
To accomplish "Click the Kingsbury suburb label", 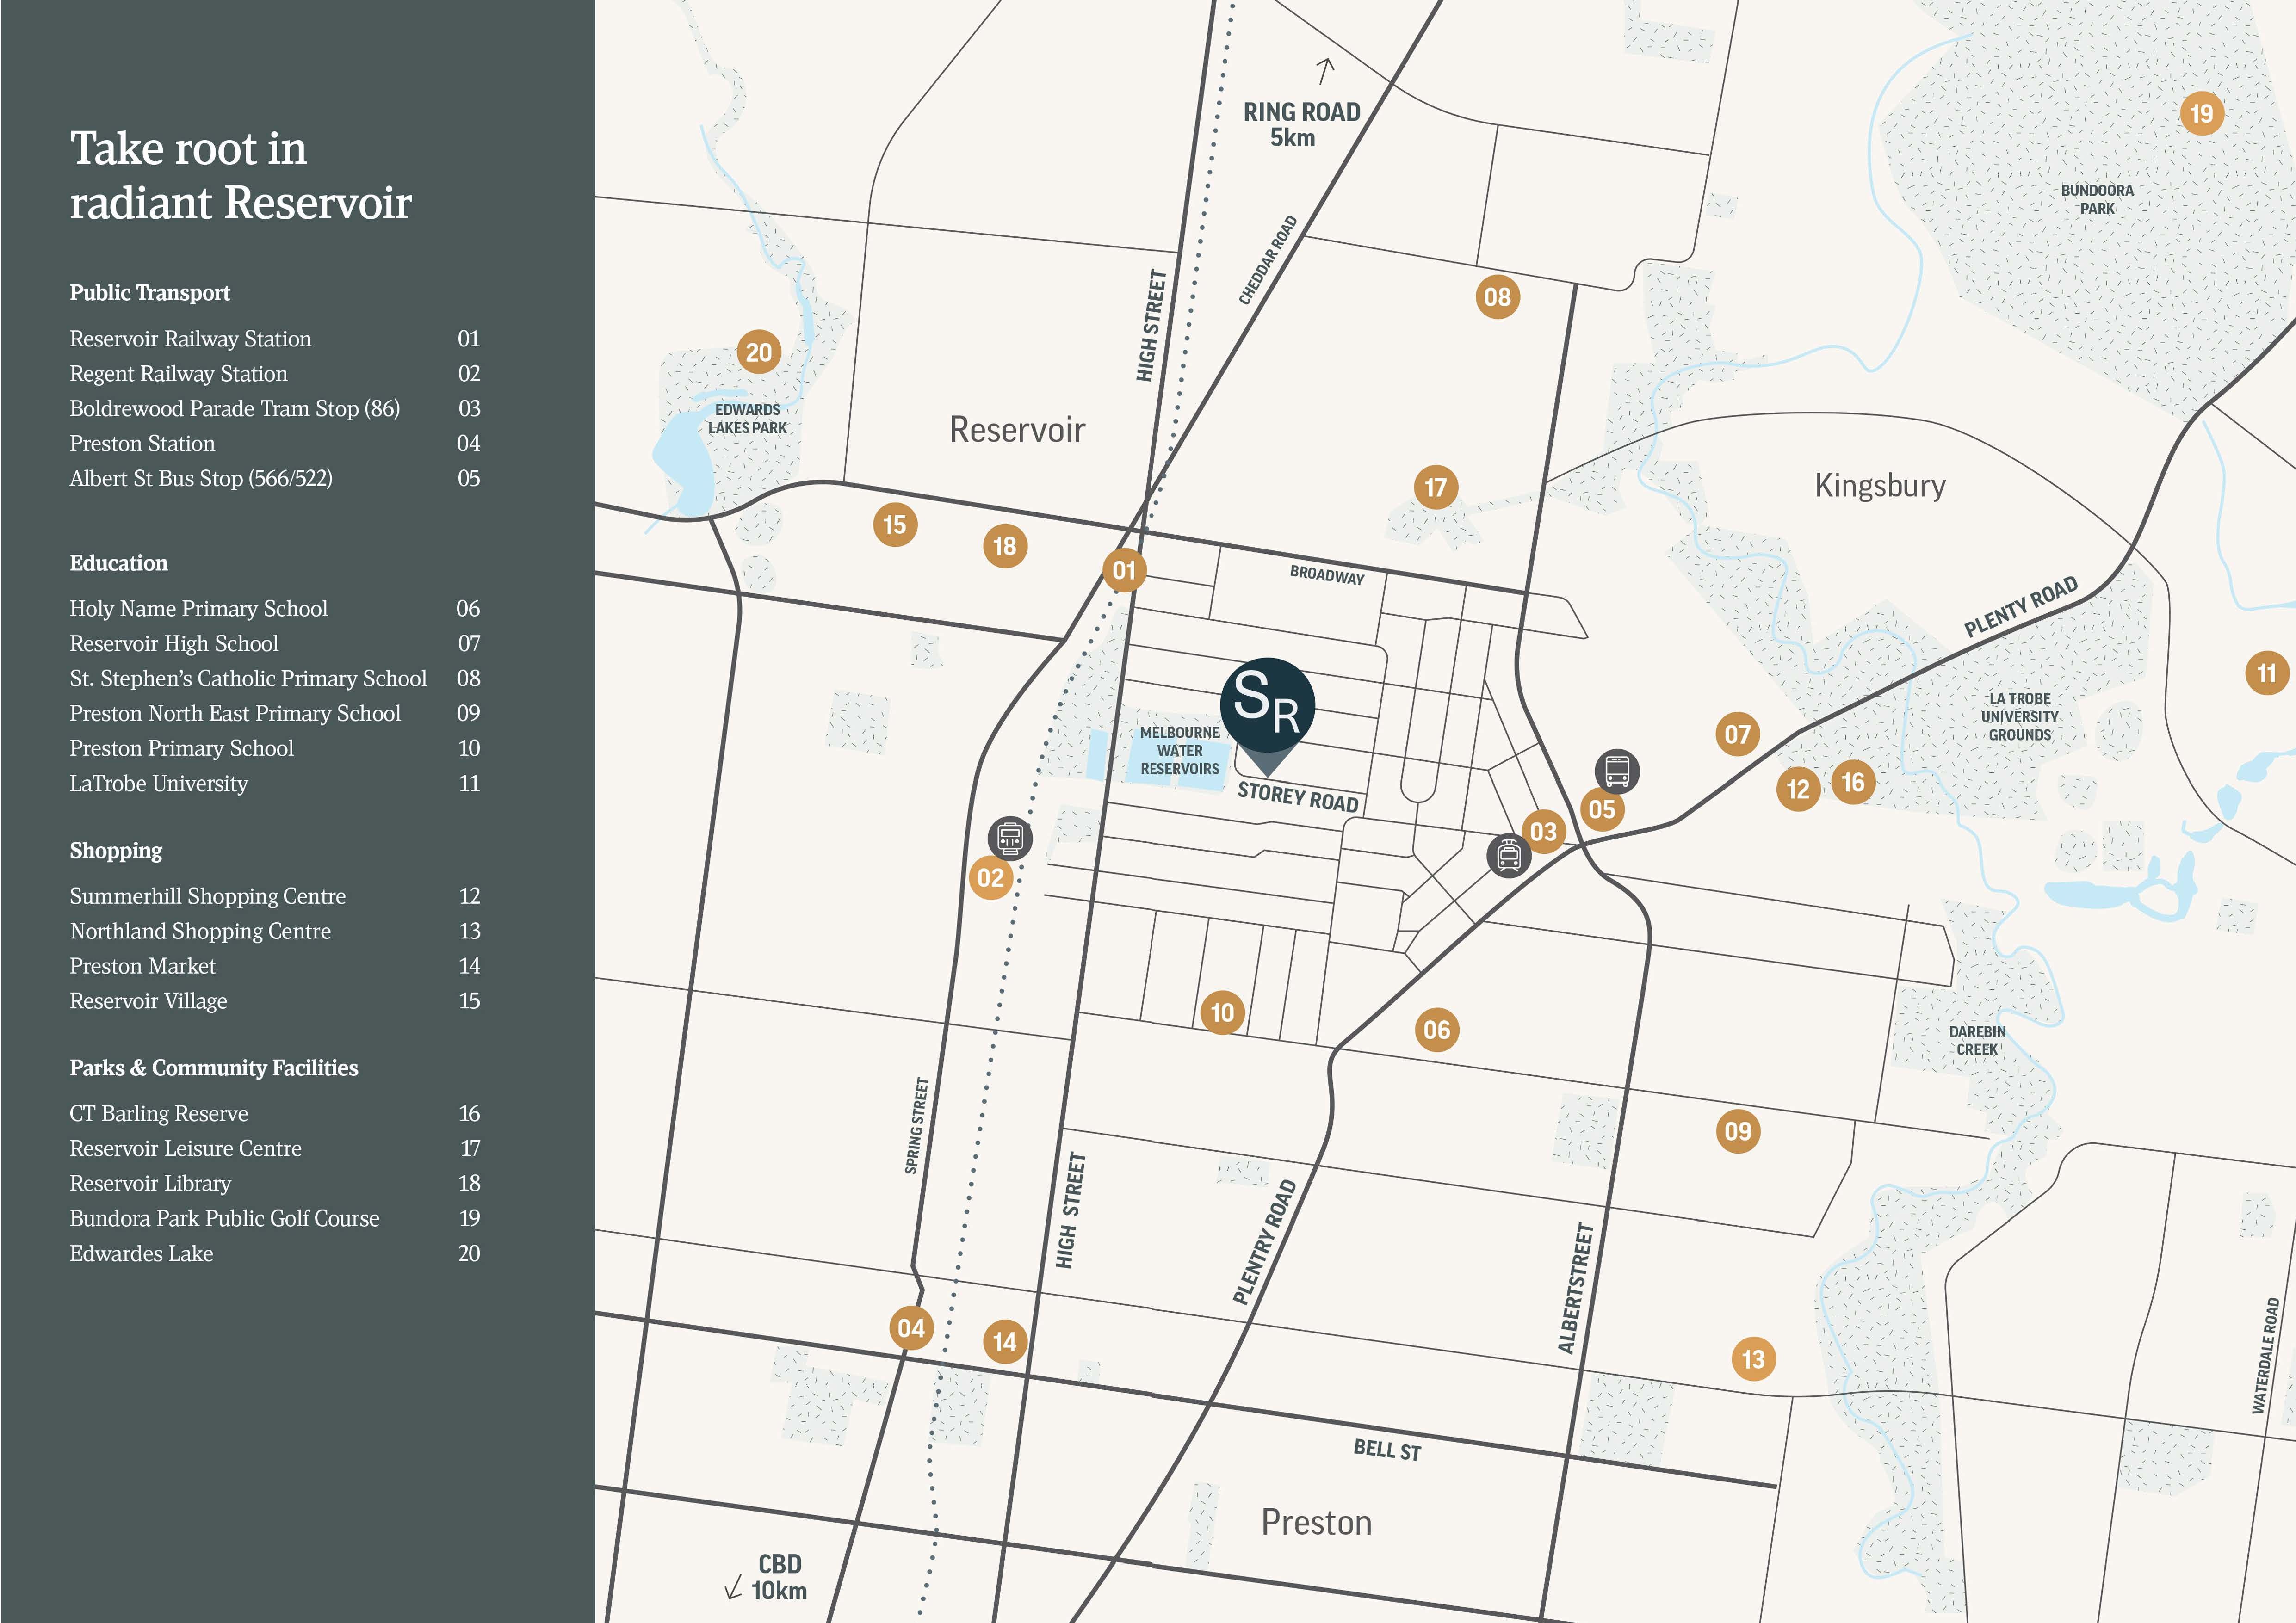I will click(1880, 486).
